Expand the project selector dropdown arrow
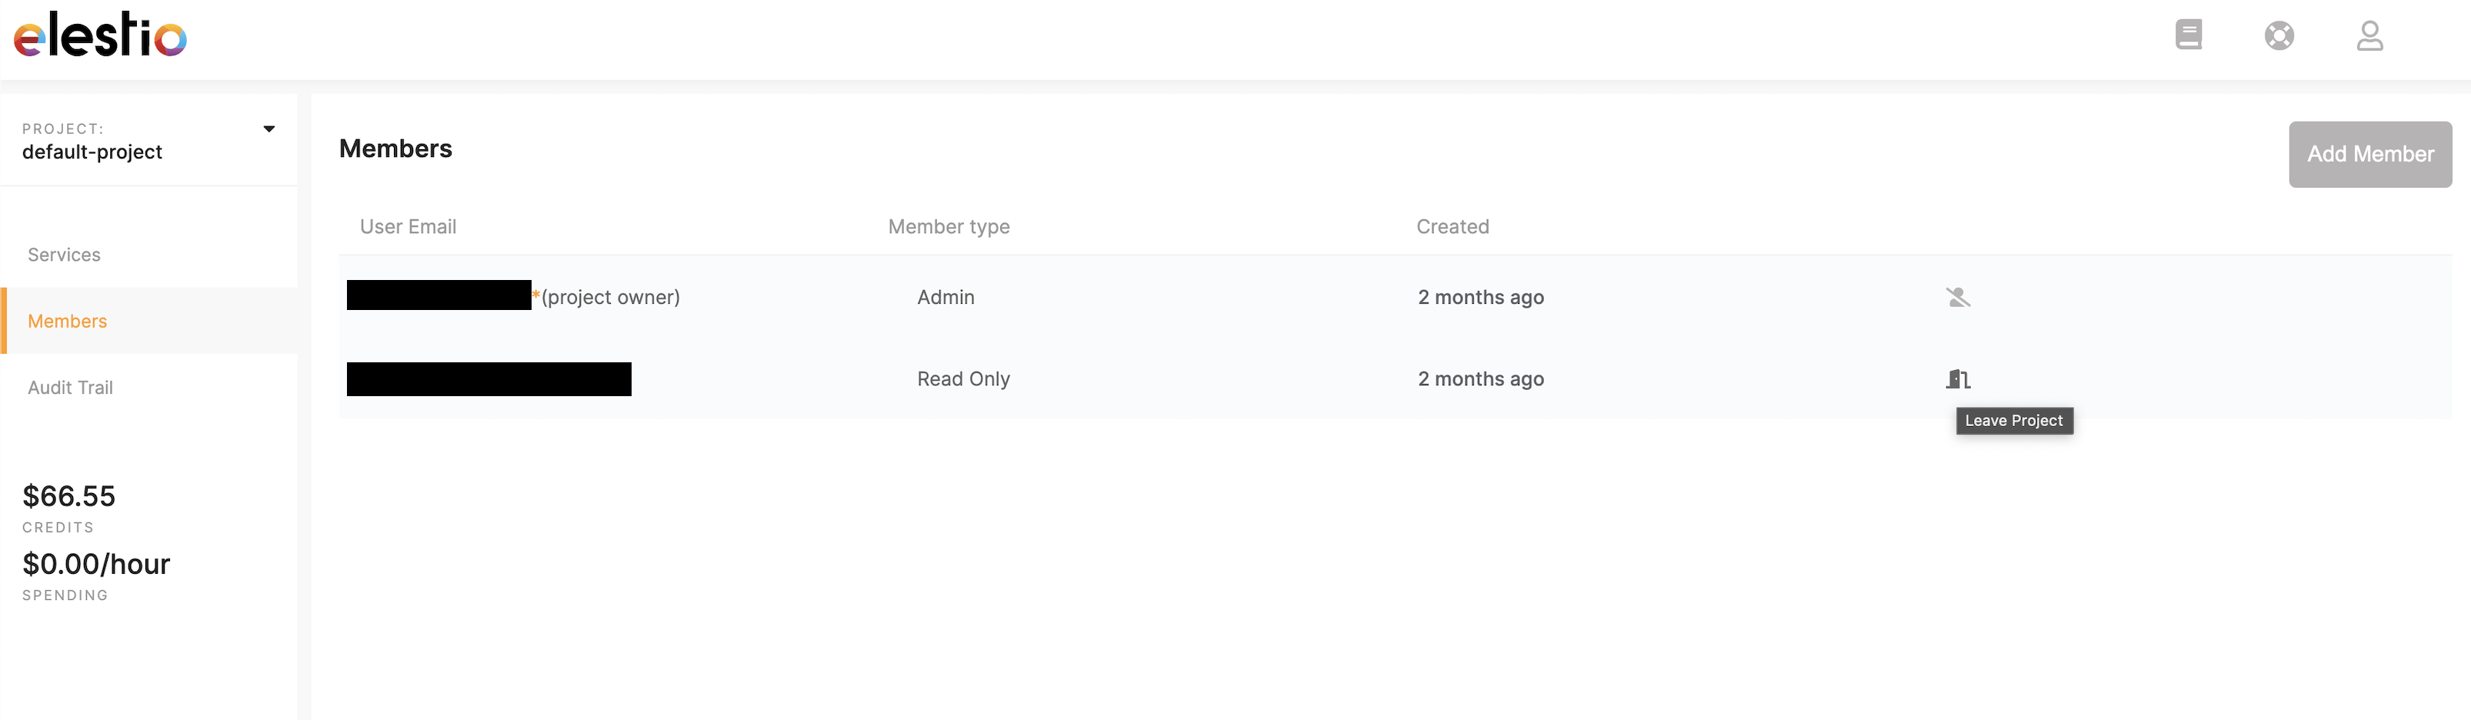Viewport: 2471px width, 720px height. click(268, 128)
